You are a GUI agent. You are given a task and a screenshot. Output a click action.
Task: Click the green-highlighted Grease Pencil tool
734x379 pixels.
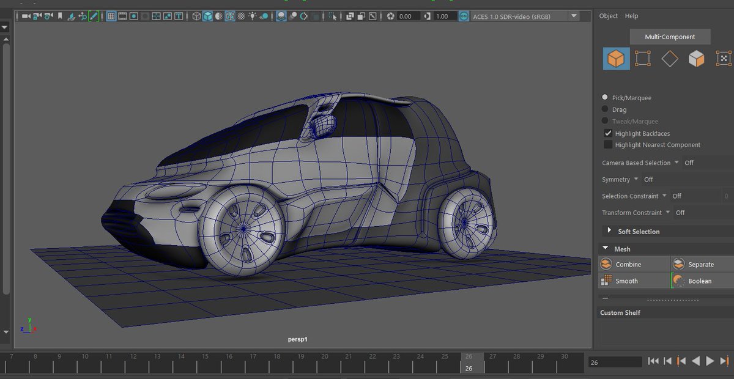tap(94, 17)
